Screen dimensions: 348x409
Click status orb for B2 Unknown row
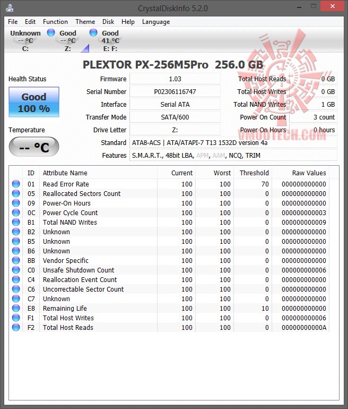pyautogui.click(x=16, y=232)
